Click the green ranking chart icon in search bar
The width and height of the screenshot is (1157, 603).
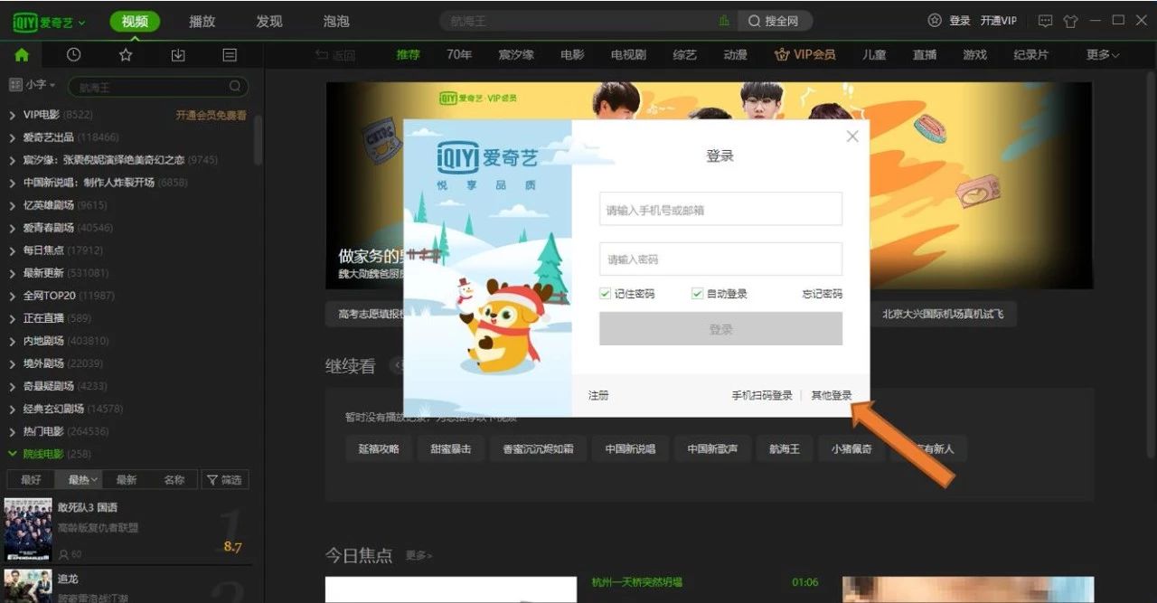point(724,21)
